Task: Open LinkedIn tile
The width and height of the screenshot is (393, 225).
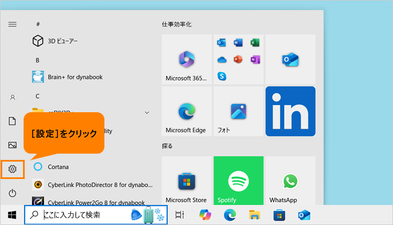Action: click(290, 111)
